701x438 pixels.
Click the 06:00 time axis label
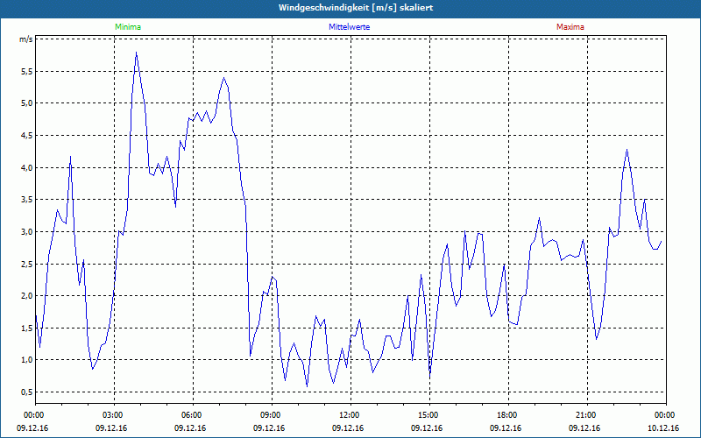point(193,415)
